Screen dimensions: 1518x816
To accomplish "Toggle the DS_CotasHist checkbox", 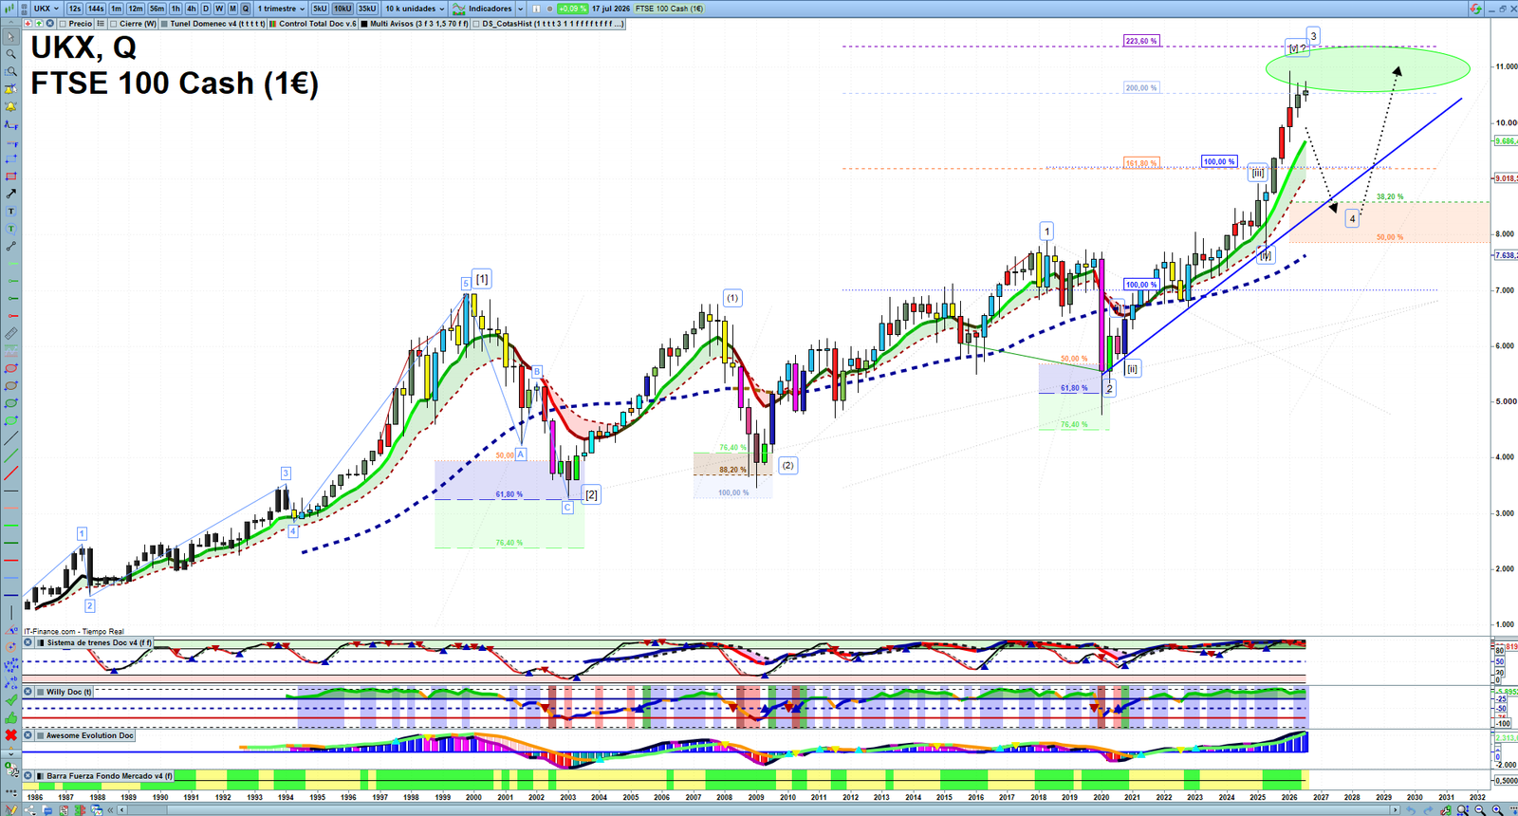I will pos(476,24).
